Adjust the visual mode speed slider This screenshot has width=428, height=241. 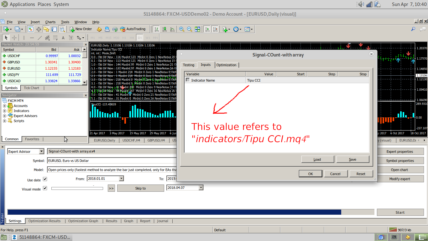point(77,188)
